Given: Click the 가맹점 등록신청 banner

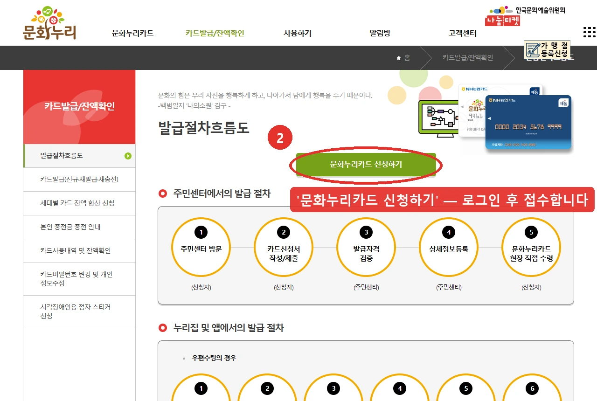Looking at the screenshot, I should (x=547, y=49).
